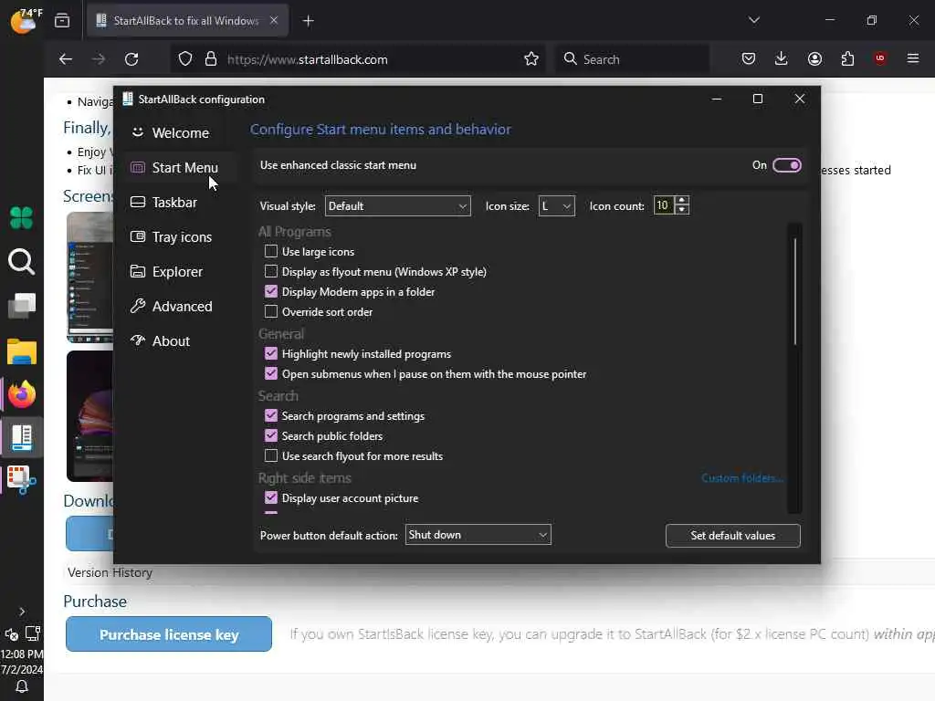Screen dimensions: 935x701
Task: Click the settings list vertical scrollbar
Action: click(x=794, y=291)
